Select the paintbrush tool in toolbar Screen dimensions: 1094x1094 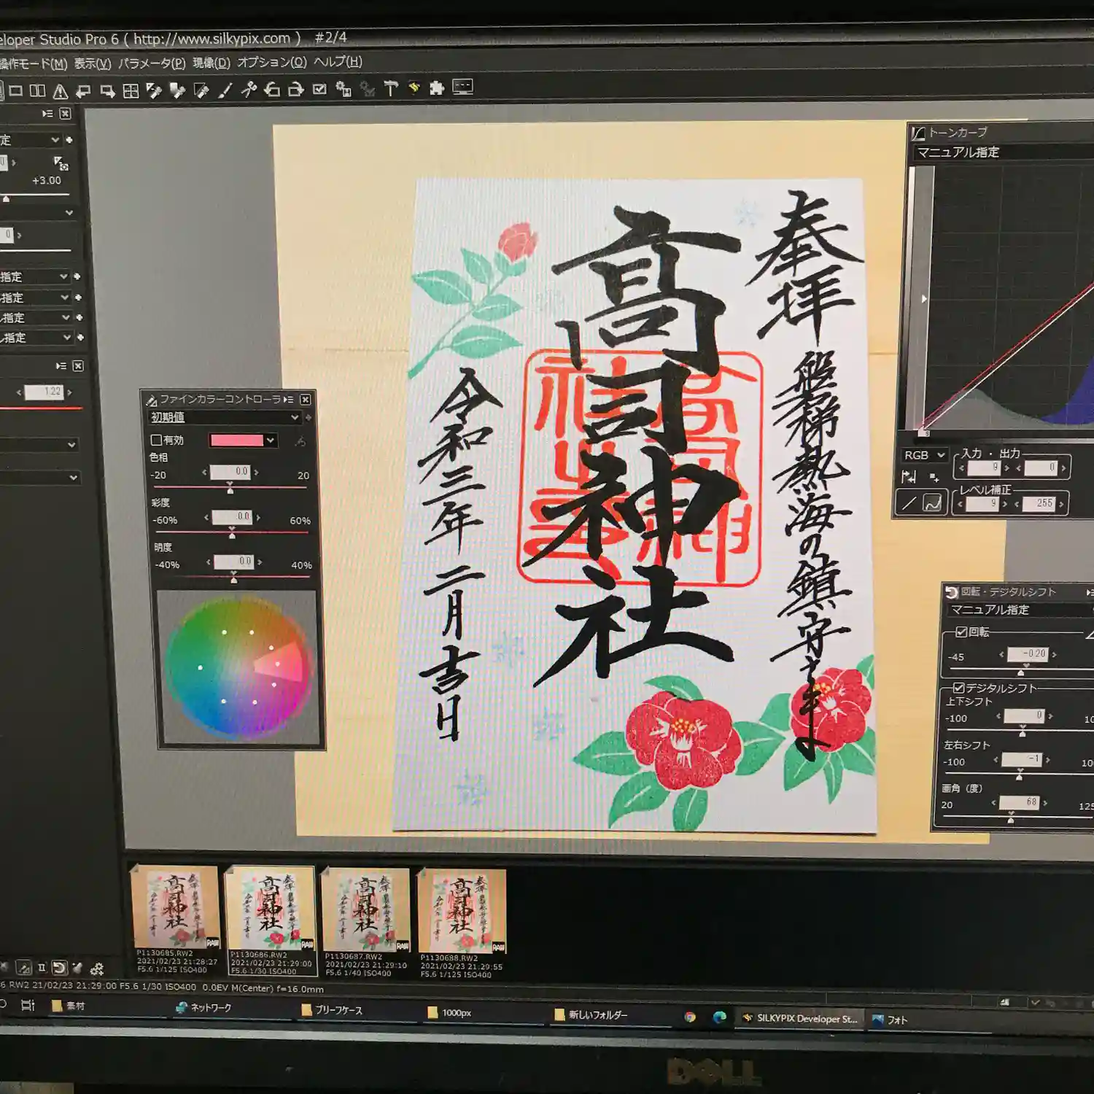[x=225, y=90]
